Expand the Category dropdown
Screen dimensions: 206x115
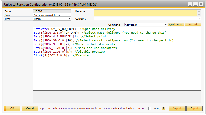[x=200, y=18]
